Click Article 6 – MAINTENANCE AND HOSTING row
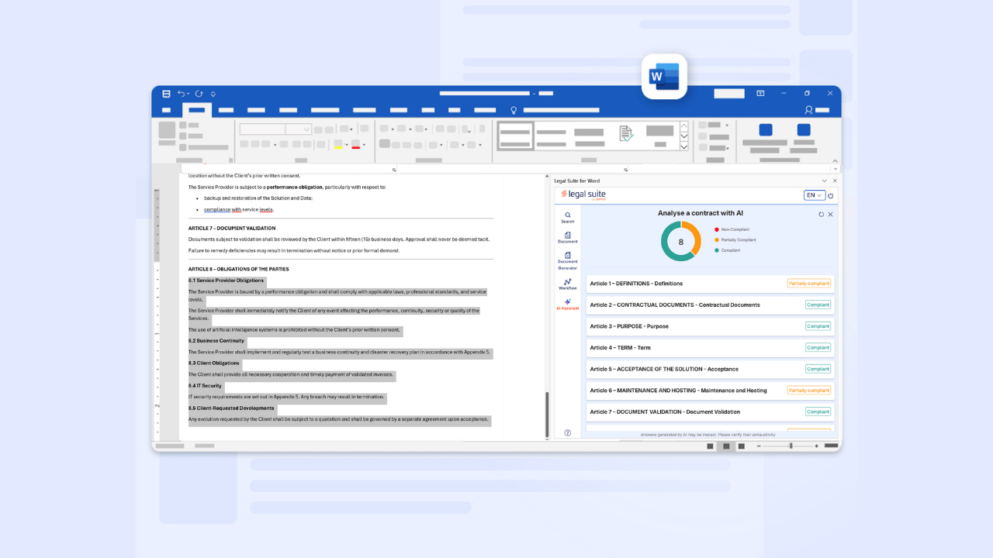 tap(709, 391)
